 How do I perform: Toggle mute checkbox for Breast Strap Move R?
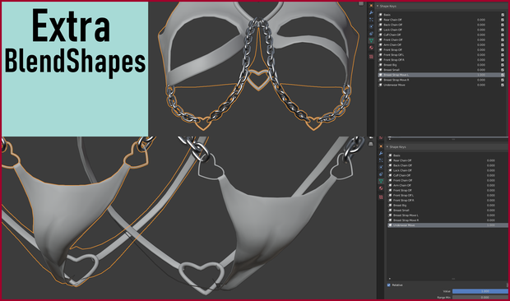click(x=503, y=80)
